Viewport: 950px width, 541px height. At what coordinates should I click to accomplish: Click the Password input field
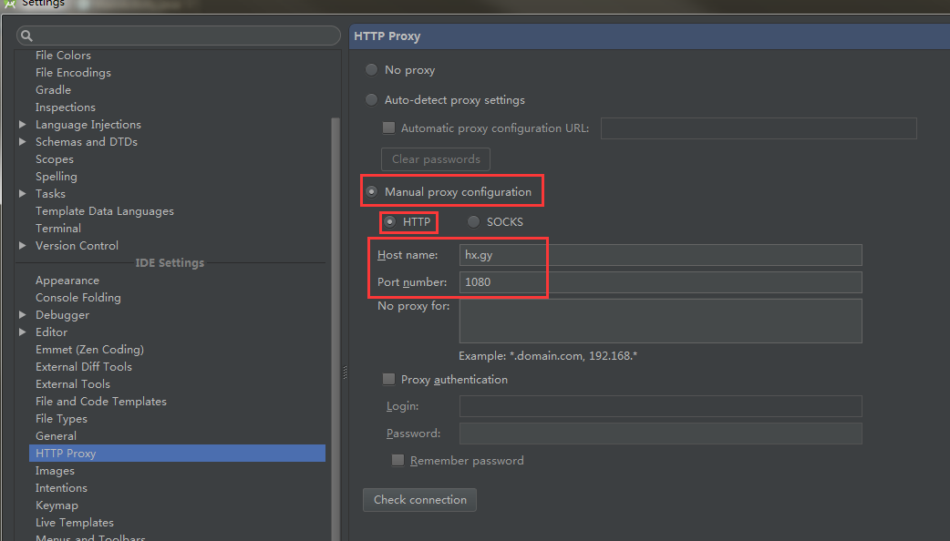(x=660, y=434)
